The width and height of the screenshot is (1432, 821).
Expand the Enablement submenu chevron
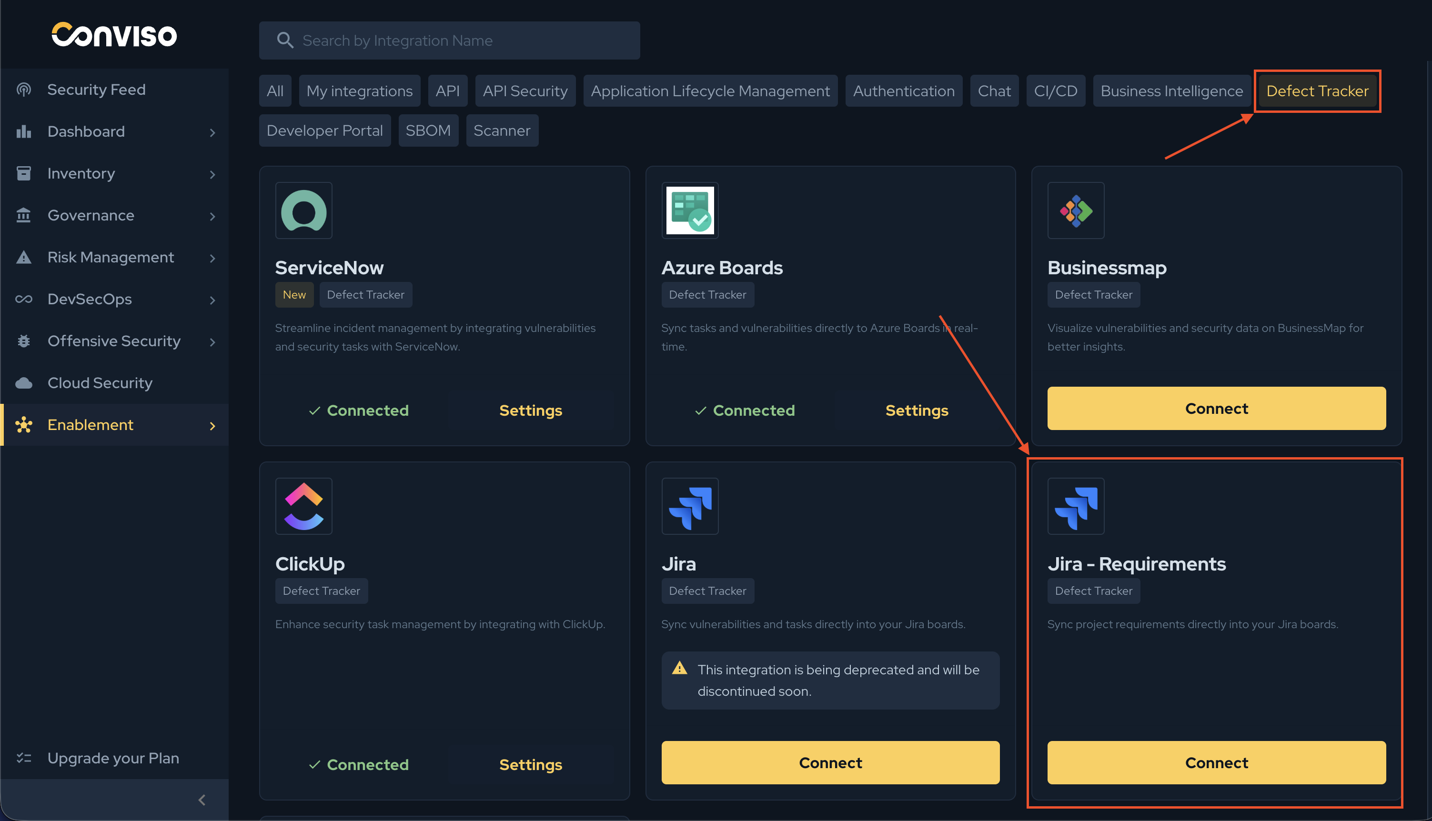pyautogui.click(x=212, y=426)
